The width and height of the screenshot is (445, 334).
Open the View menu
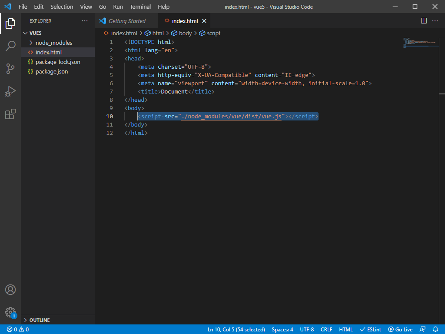(86, 7)
